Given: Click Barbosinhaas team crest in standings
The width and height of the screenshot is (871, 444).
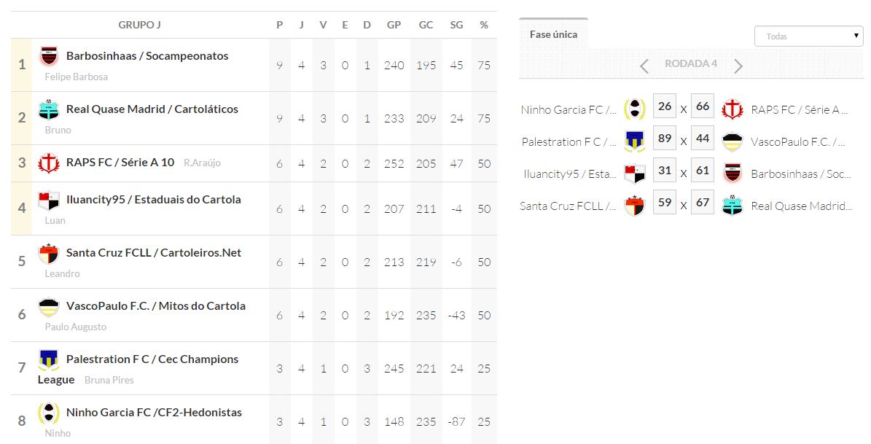Looking at the screenshot, I should 49,56.
